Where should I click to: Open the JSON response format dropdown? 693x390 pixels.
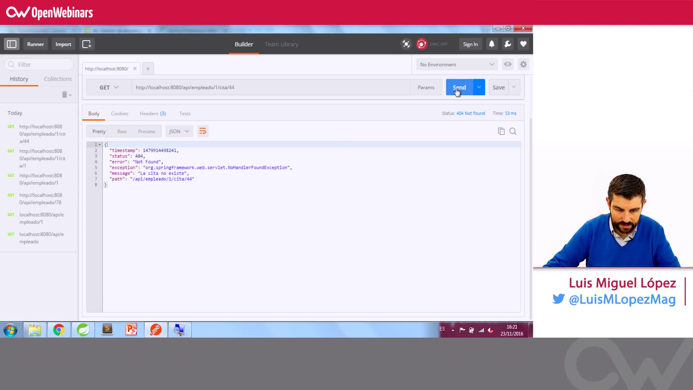(179, 131)
